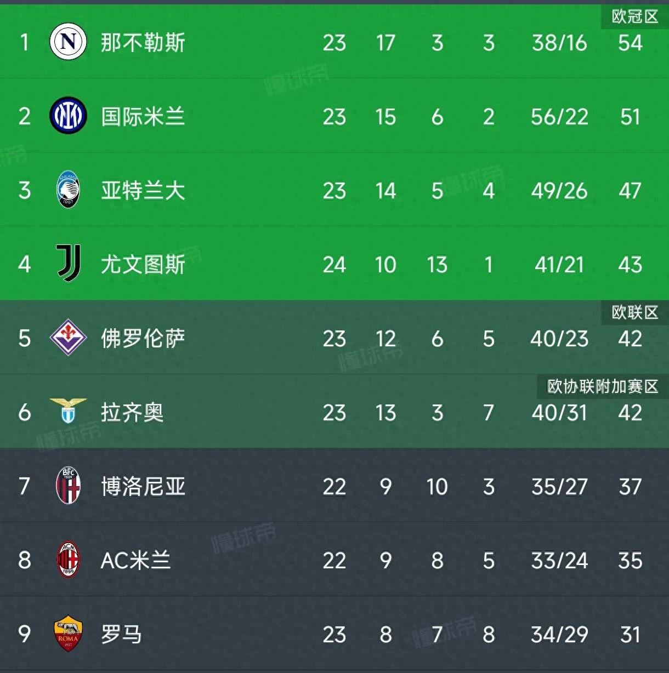Click the 博洛尼亚 table row
The image size is (669, 673).
point(334,487)
